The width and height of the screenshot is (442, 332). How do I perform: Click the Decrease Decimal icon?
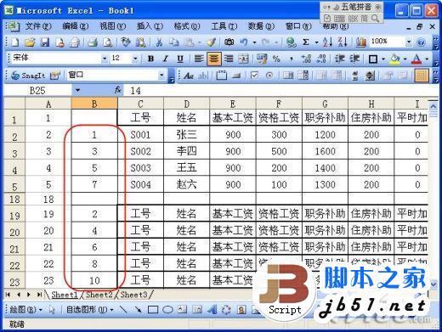click(321, 59)
